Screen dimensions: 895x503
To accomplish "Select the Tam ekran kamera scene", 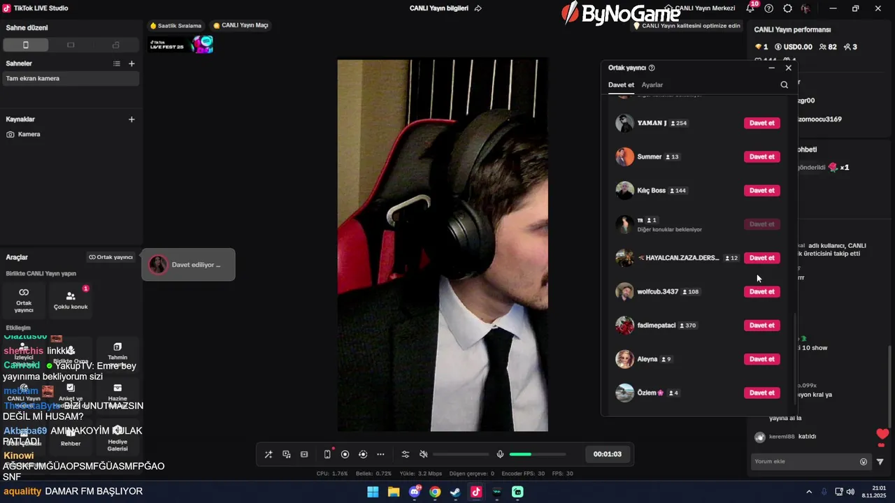I will [x=71, y=78].
